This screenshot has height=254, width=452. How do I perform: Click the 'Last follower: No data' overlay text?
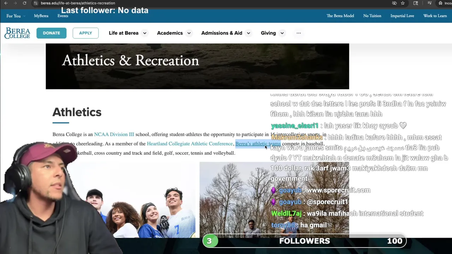(x=105, y=10)
